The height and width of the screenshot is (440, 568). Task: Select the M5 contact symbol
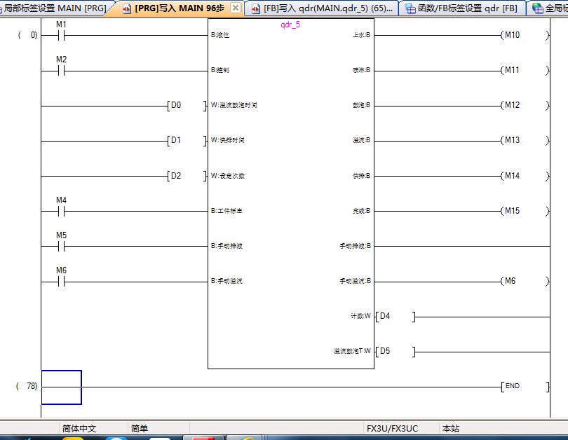point(61,246)
